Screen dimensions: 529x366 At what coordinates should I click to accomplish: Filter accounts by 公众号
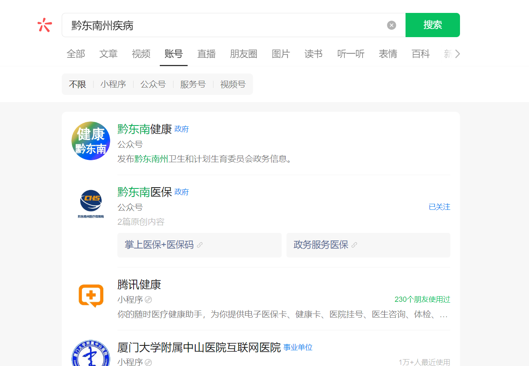(153, 84)
